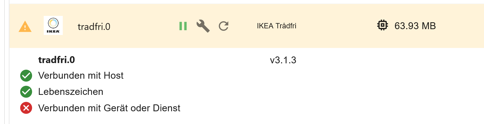484x124 pixels.
Task: Click the 63.93 MB memory usage value
Action: point(415,26)
